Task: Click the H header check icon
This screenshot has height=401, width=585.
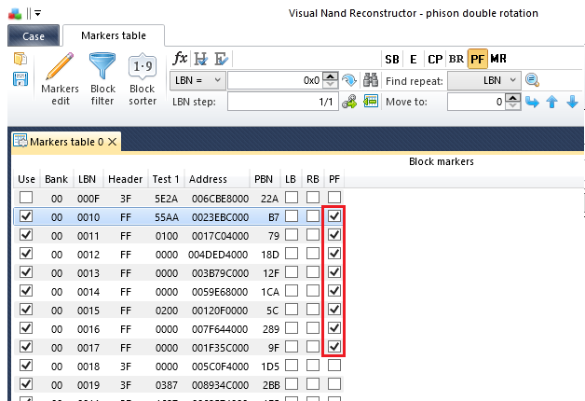Action: pos(200,59)
